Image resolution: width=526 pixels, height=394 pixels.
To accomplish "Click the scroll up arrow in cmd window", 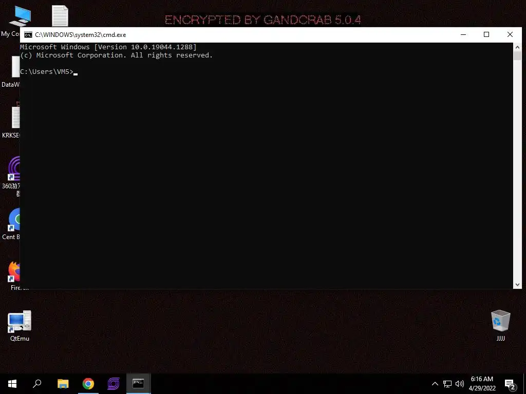I will click(x=517, y=47).
